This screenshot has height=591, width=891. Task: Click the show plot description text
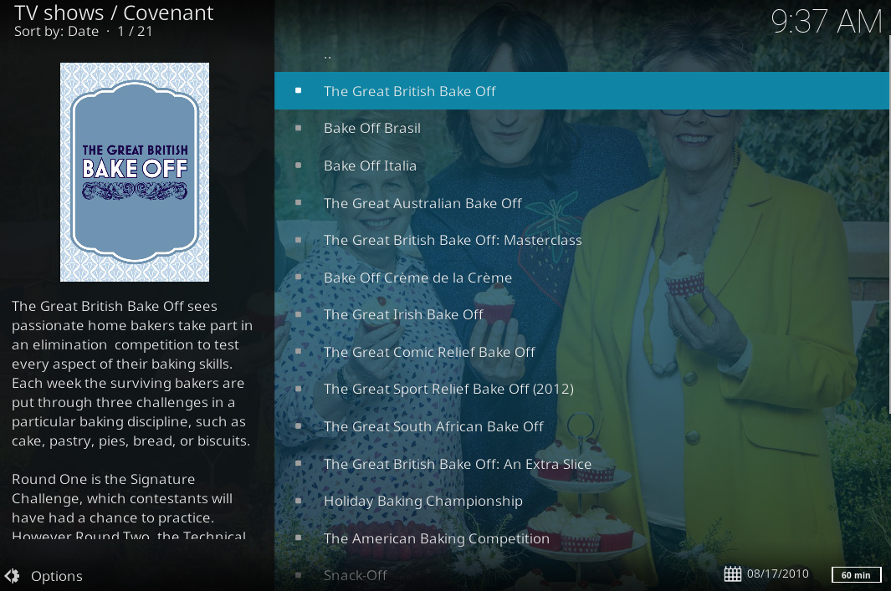[x=132, y=420]
